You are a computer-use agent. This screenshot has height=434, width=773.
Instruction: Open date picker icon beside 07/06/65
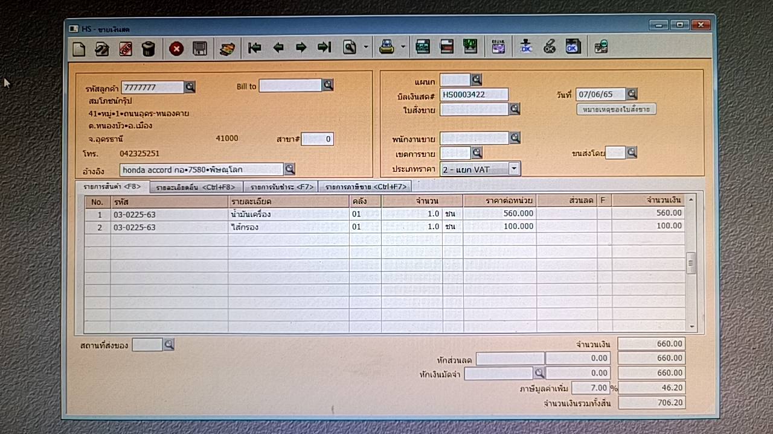632,94
